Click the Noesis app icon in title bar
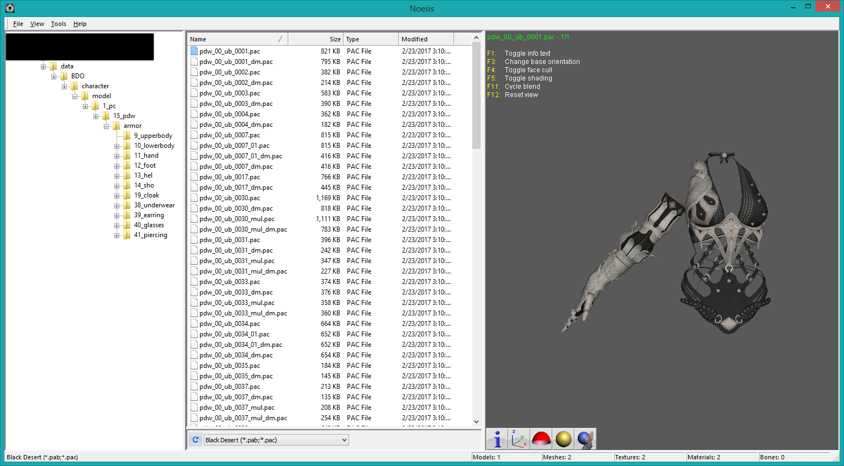Viewport: 844px width, 466px height. pyautogui.click(x=9, y=8)
